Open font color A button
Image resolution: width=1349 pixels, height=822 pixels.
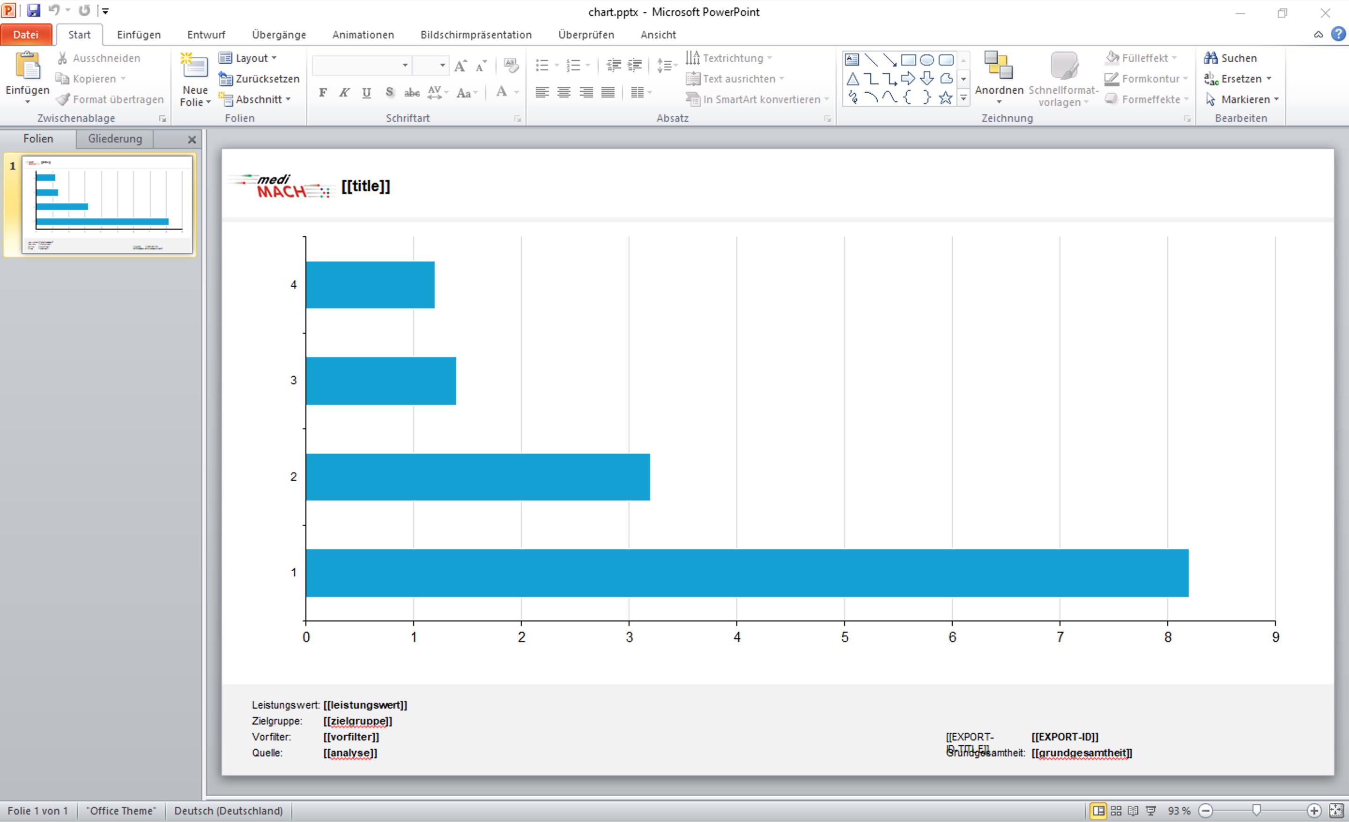tap(501, 92)
